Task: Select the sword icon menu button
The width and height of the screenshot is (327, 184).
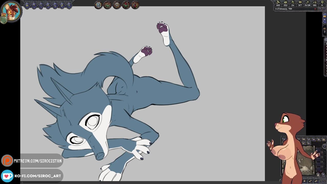Action: pos(48,5)
